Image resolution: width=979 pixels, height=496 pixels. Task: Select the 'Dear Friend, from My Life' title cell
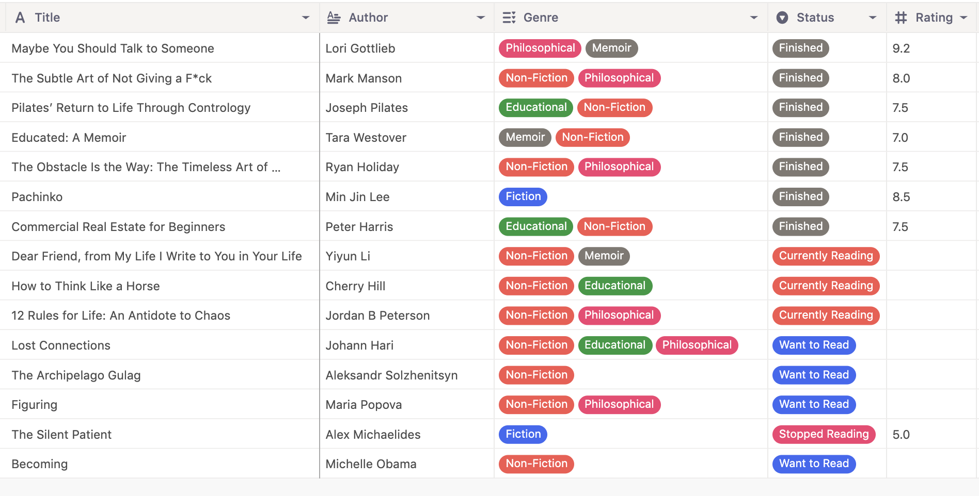[x=160, y=256]
